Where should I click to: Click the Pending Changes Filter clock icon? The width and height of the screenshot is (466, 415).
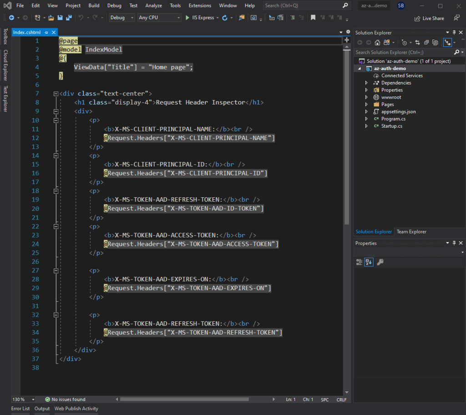tap(404, 42)
